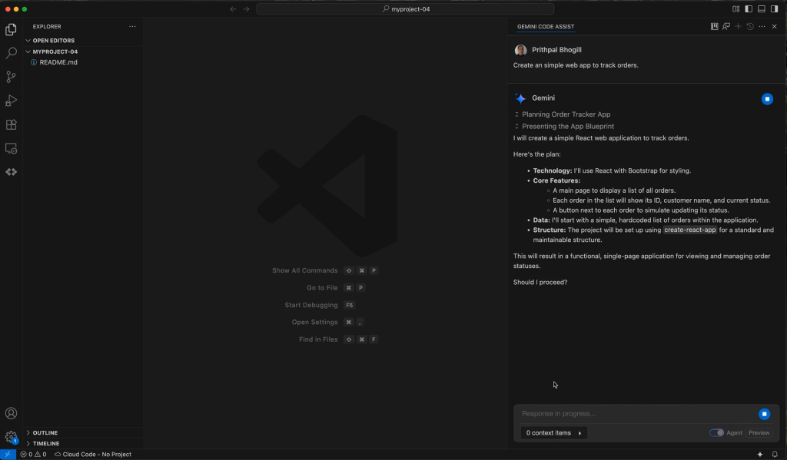Open the Remote Explorer icon
Image resolution: width=787 pixels, height=460 pixels.
pos(11,148)
